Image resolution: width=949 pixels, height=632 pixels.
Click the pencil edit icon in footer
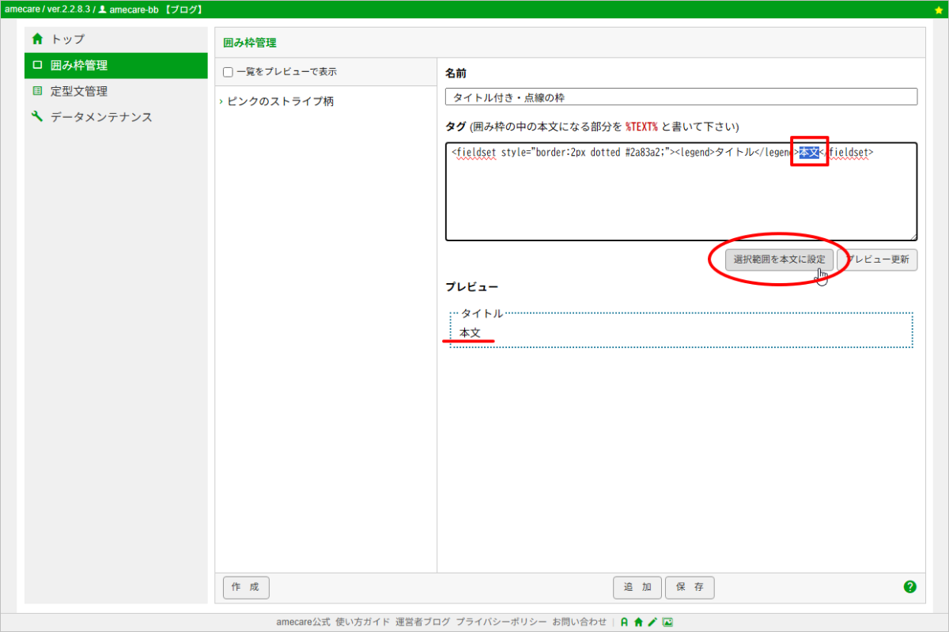(652, 623)
